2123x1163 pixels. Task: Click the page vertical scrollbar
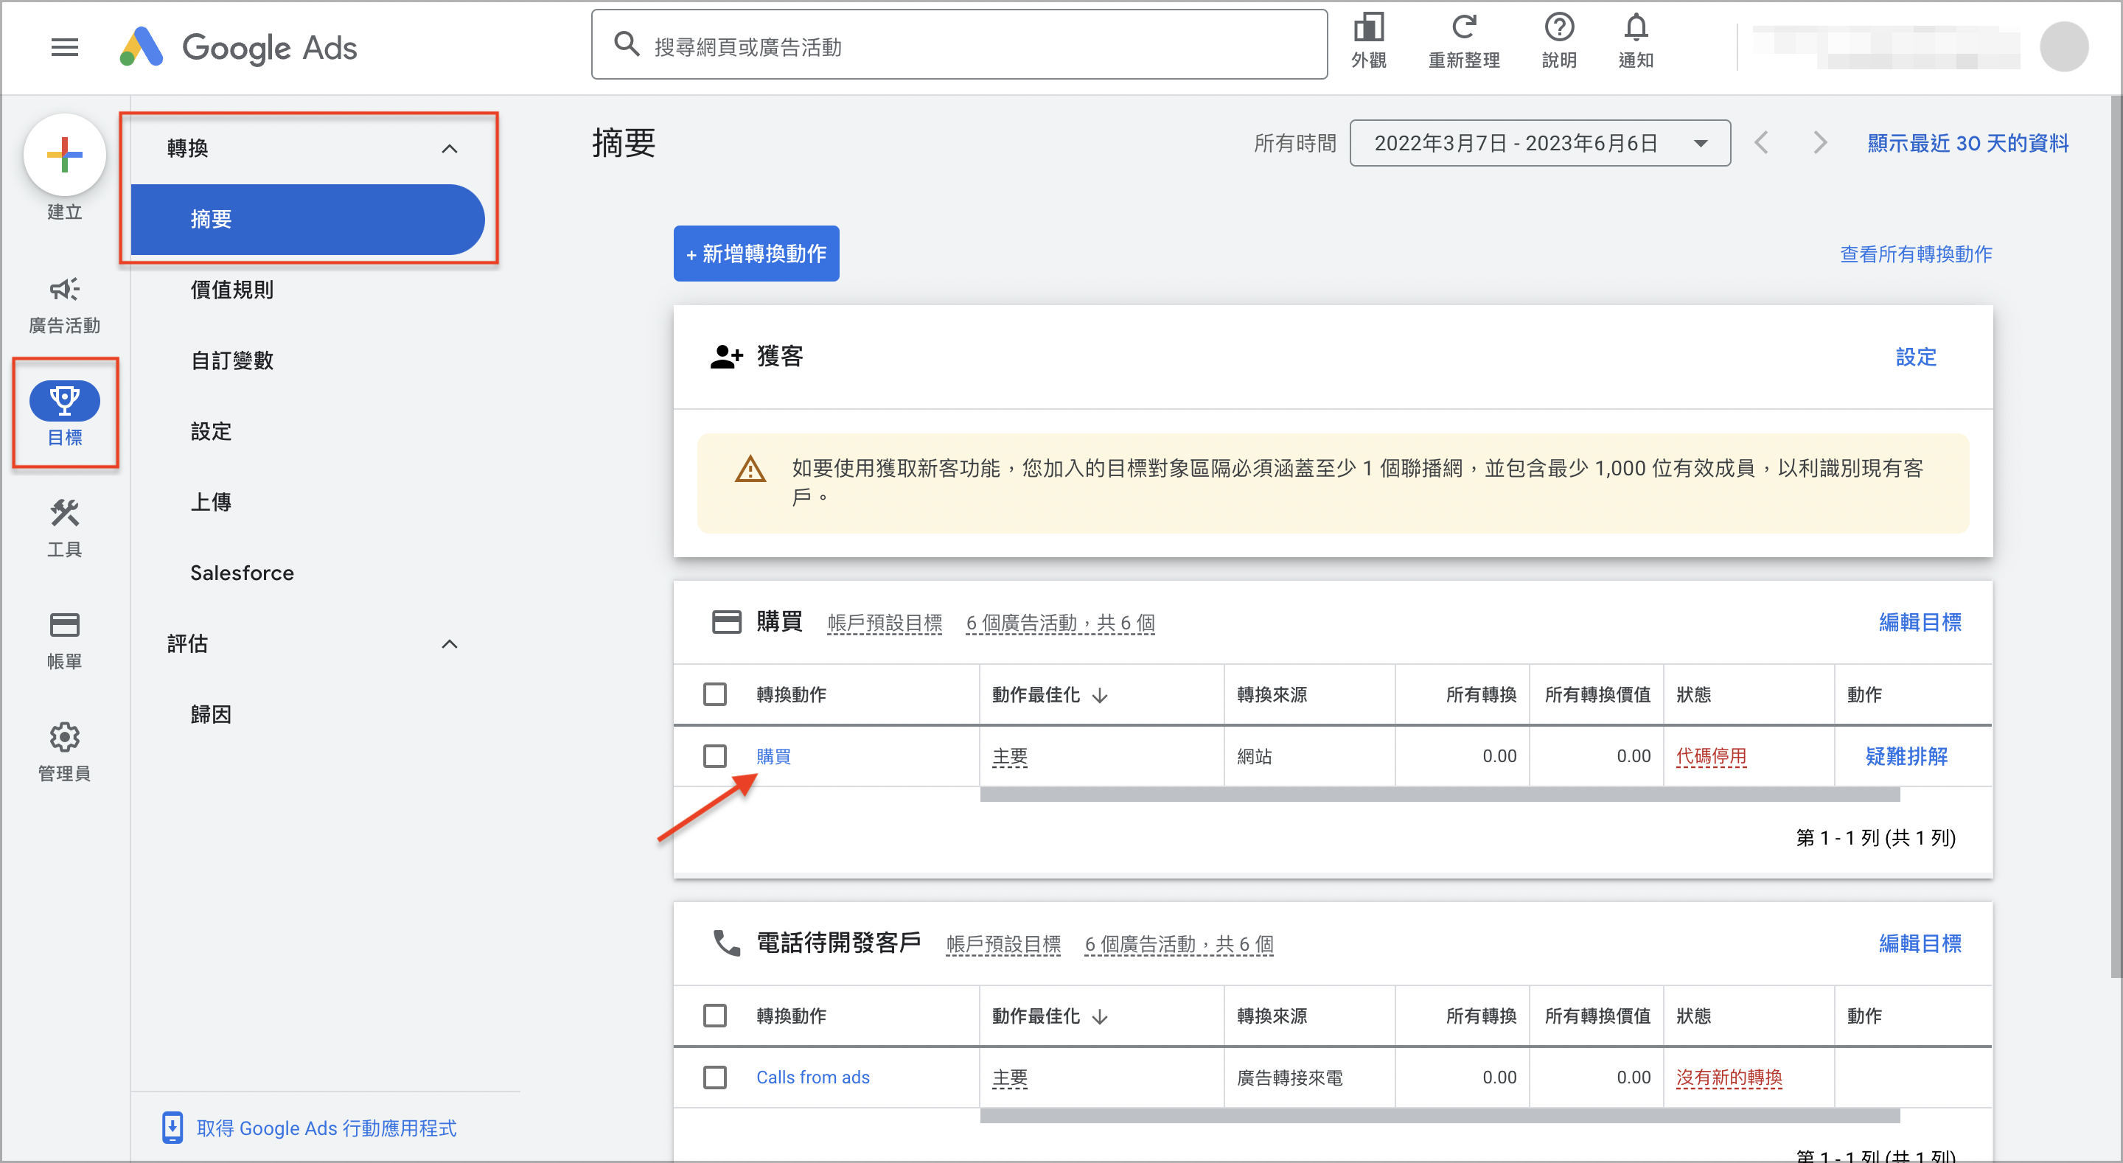click(x=2116, y=536)
